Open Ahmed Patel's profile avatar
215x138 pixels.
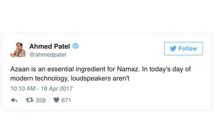tap(18, 50)
